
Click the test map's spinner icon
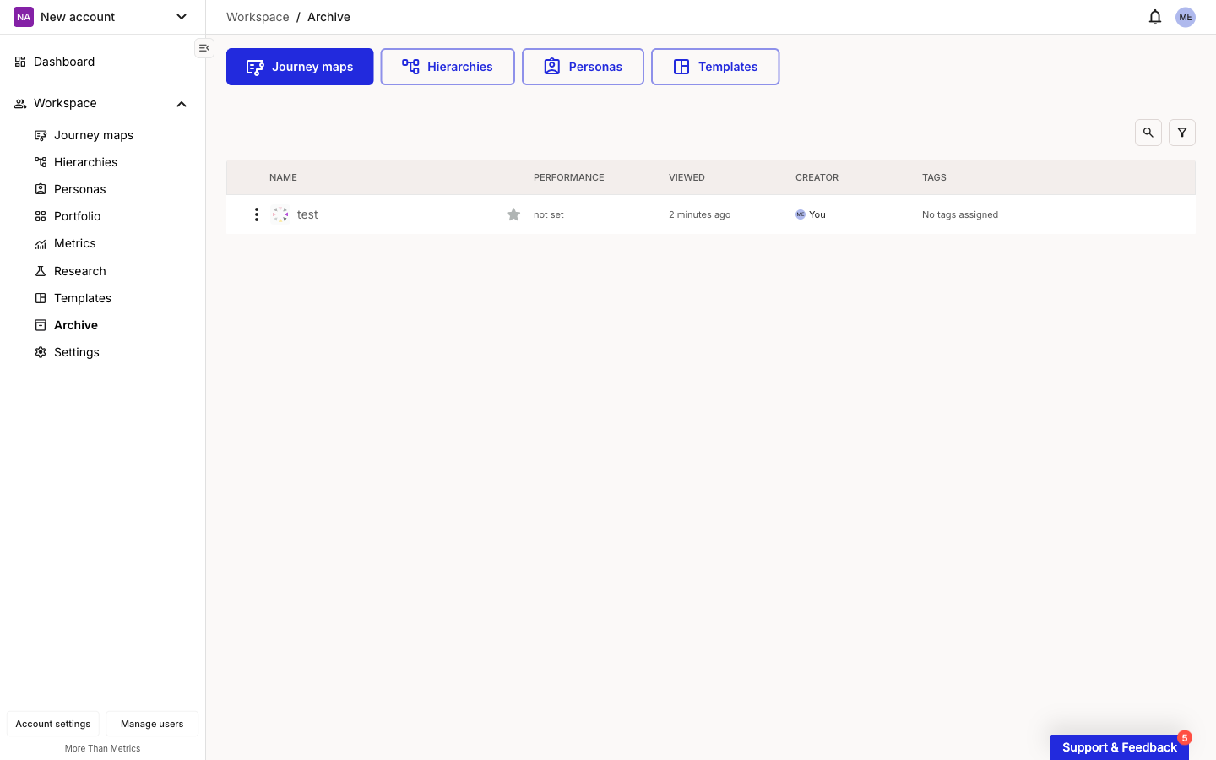point(280,214)
